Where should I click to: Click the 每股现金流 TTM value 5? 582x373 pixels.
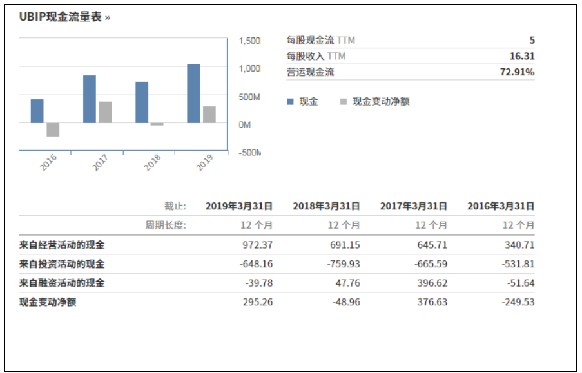[x=532, y=40]
